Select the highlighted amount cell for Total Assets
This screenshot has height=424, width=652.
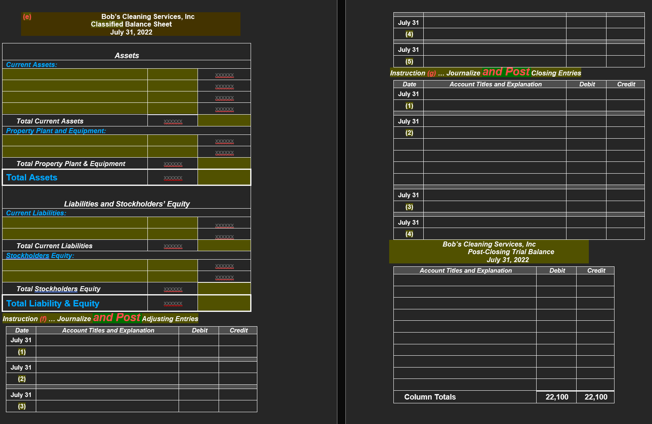click(224, 177)
